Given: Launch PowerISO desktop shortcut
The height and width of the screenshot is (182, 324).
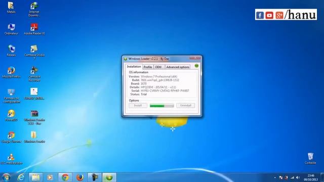Looking at the screenshot, I should 11,115.
